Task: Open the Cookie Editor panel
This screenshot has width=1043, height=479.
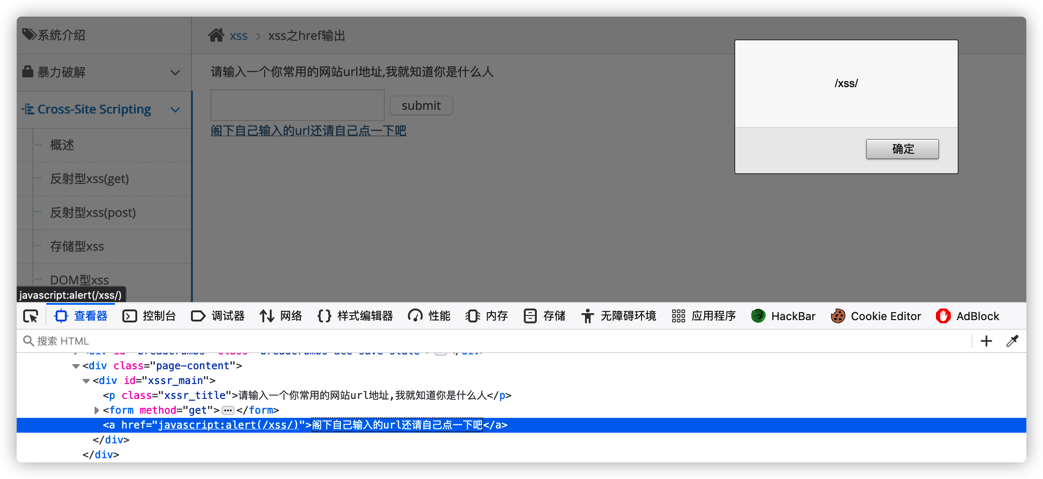Action: point(876,316)
